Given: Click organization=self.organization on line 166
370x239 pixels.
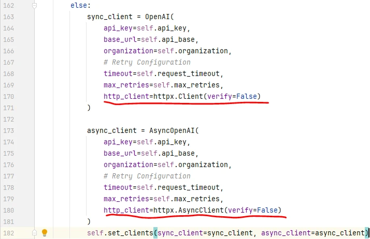Looking at the screenshot, I should tap(166, 51).
